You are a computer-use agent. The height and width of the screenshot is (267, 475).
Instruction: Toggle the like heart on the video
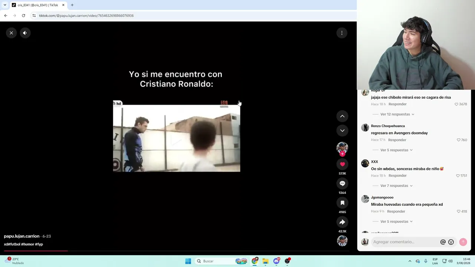(x=342, y=164)
